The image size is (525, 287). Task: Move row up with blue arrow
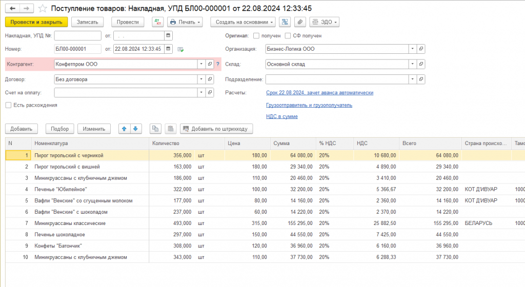click(124, 129)
